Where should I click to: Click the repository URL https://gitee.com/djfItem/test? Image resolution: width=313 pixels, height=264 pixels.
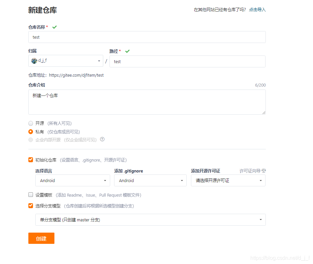[x=76, y=75]
